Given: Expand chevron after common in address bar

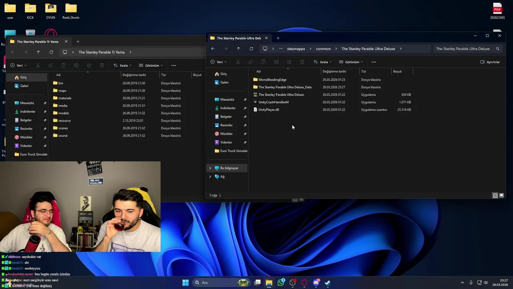Looking at the screenshot, I should (336, 49).
